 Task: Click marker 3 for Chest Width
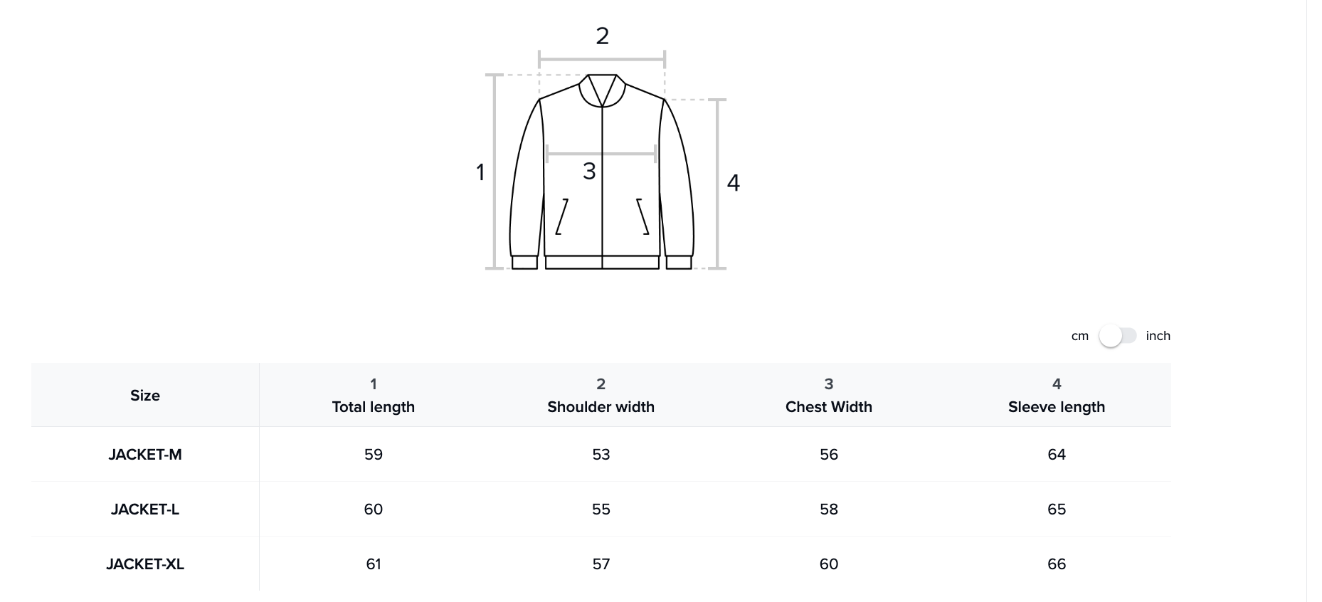point(589,171)
